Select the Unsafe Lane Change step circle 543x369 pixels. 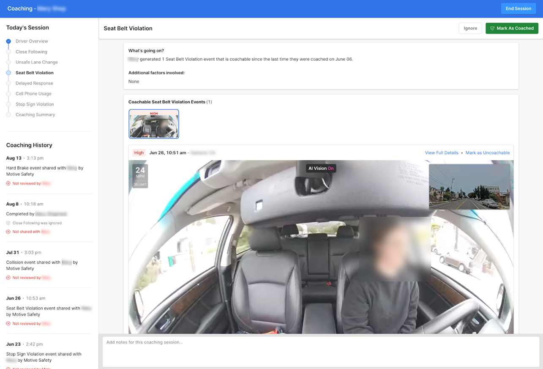pos(8,63)
